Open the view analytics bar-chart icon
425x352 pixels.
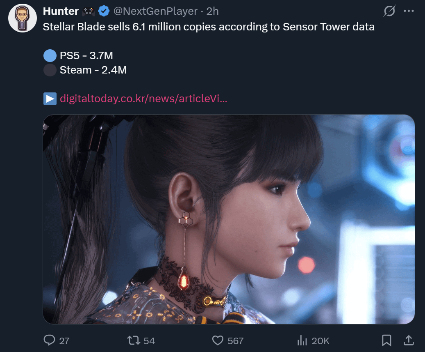click(x=302, y=340)
